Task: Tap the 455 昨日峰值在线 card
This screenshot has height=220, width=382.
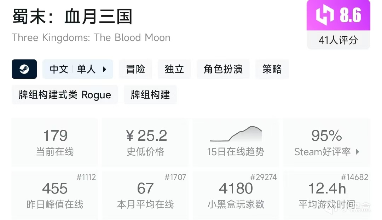Action: tap(55, 195)
